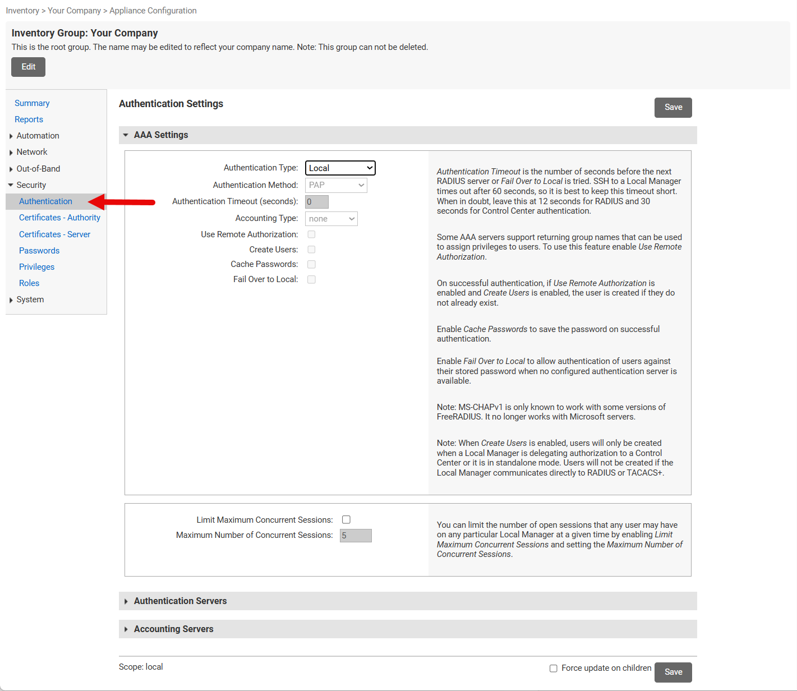This screenshot has height=691, width=797.
Task: Click the Maximum Number of Concurrent Sessions field
Action: 356,536
